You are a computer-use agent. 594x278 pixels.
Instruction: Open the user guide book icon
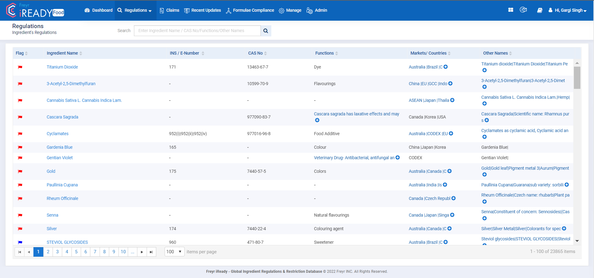[540, 10]
